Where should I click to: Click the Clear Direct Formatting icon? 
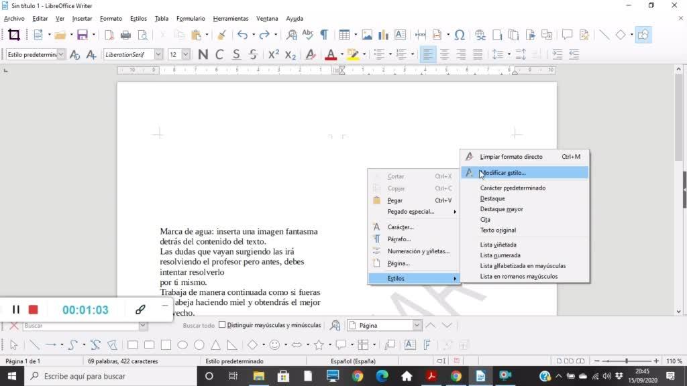click(311, 54)
